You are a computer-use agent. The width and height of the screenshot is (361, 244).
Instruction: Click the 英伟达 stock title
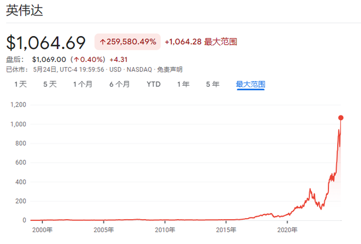point(25,11)
